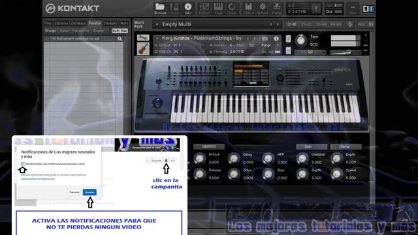Toggle the instrument Solo button
Viewport: 418px width, 235px height.
point(288,39)
